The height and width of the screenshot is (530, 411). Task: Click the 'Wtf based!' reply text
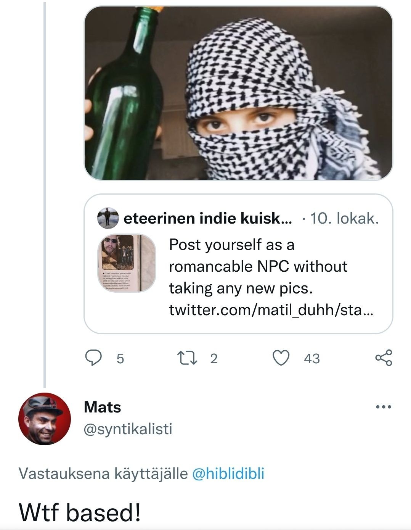coord(80,512)
